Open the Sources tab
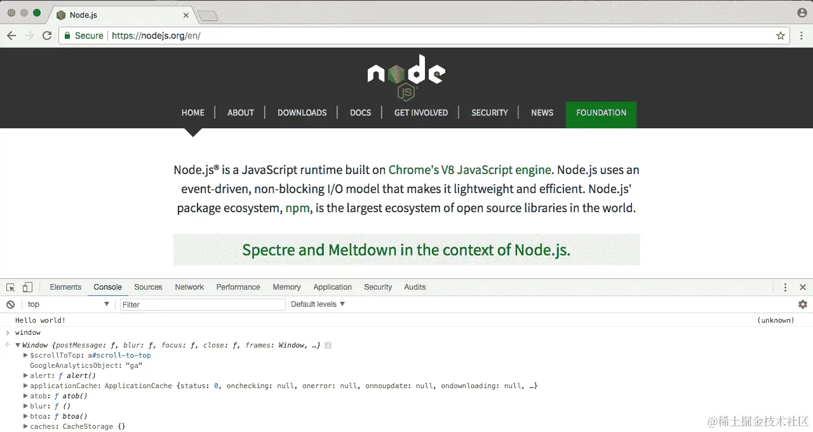The width and height of the screenshot is (813, 432). (148, 287)
